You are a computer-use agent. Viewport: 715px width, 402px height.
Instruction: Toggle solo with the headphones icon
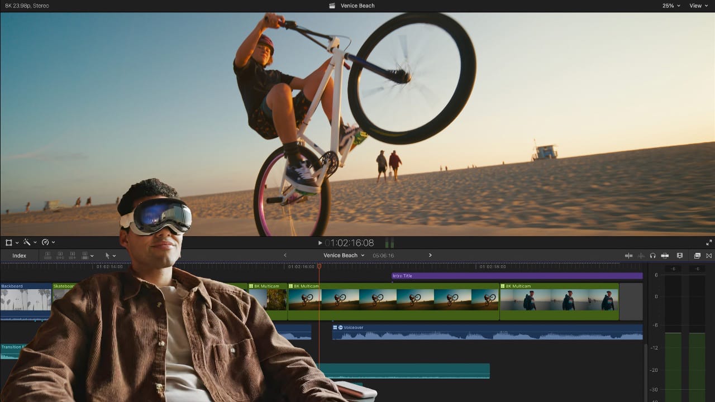coord(652,256)
